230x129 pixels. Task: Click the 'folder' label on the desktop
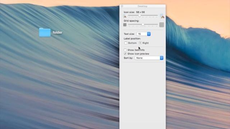pyautogui.click(x=57, y=33)
